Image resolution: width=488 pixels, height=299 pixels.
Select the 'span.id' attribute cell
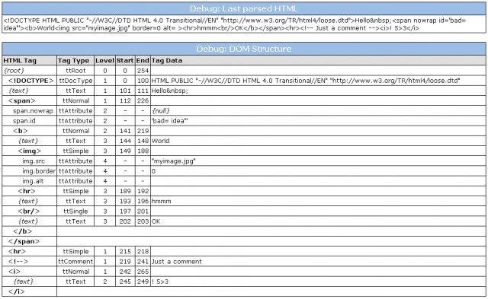[x=29, y=121]
